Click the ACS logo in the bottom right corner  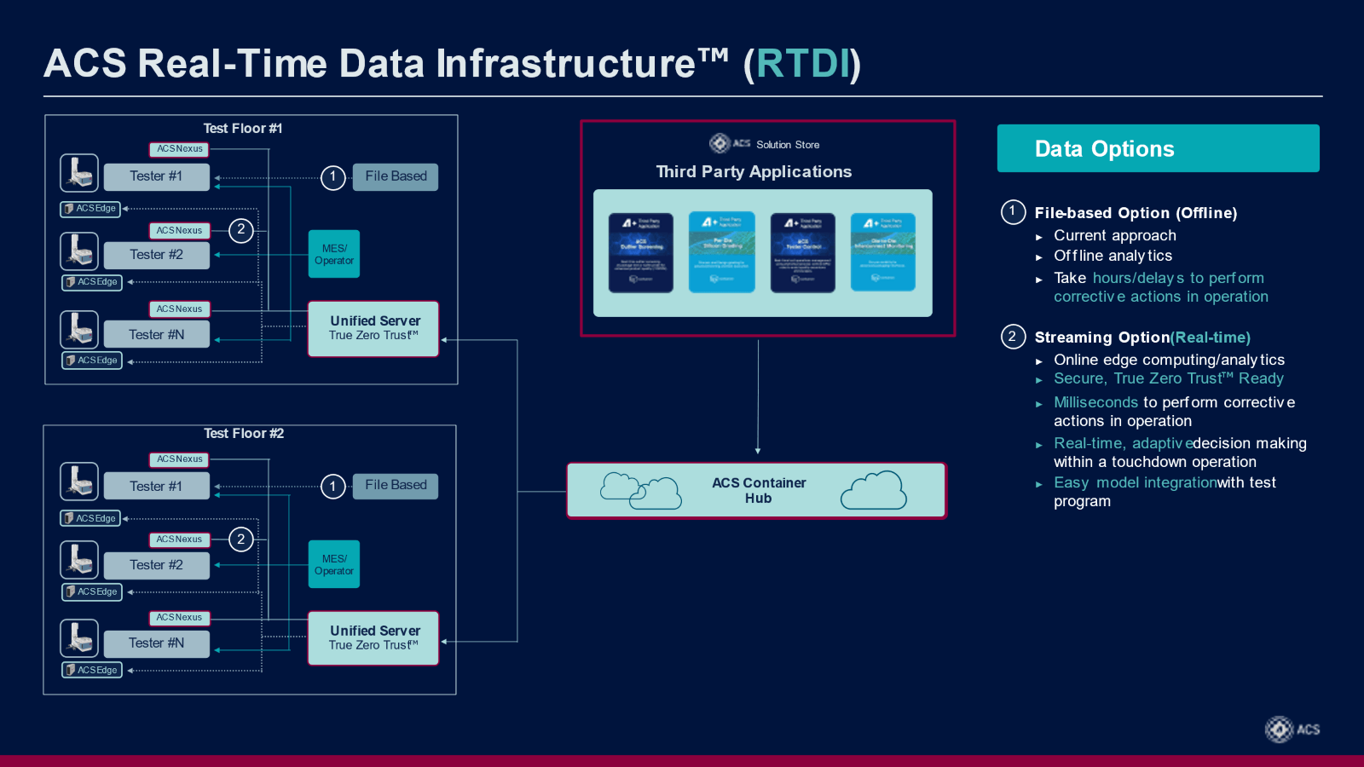click(x=1278, y=730)
